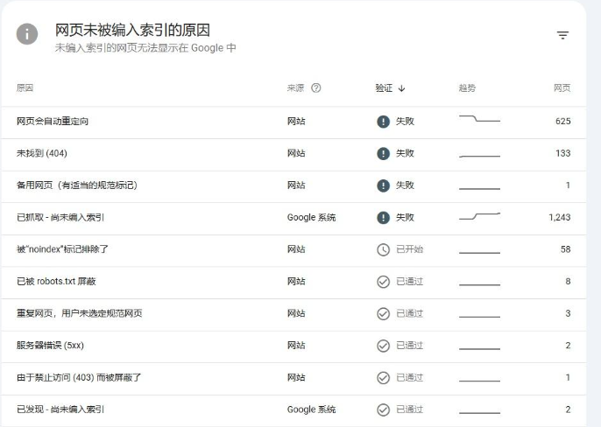Open the filter rows icon

click(x=562, y=35)
